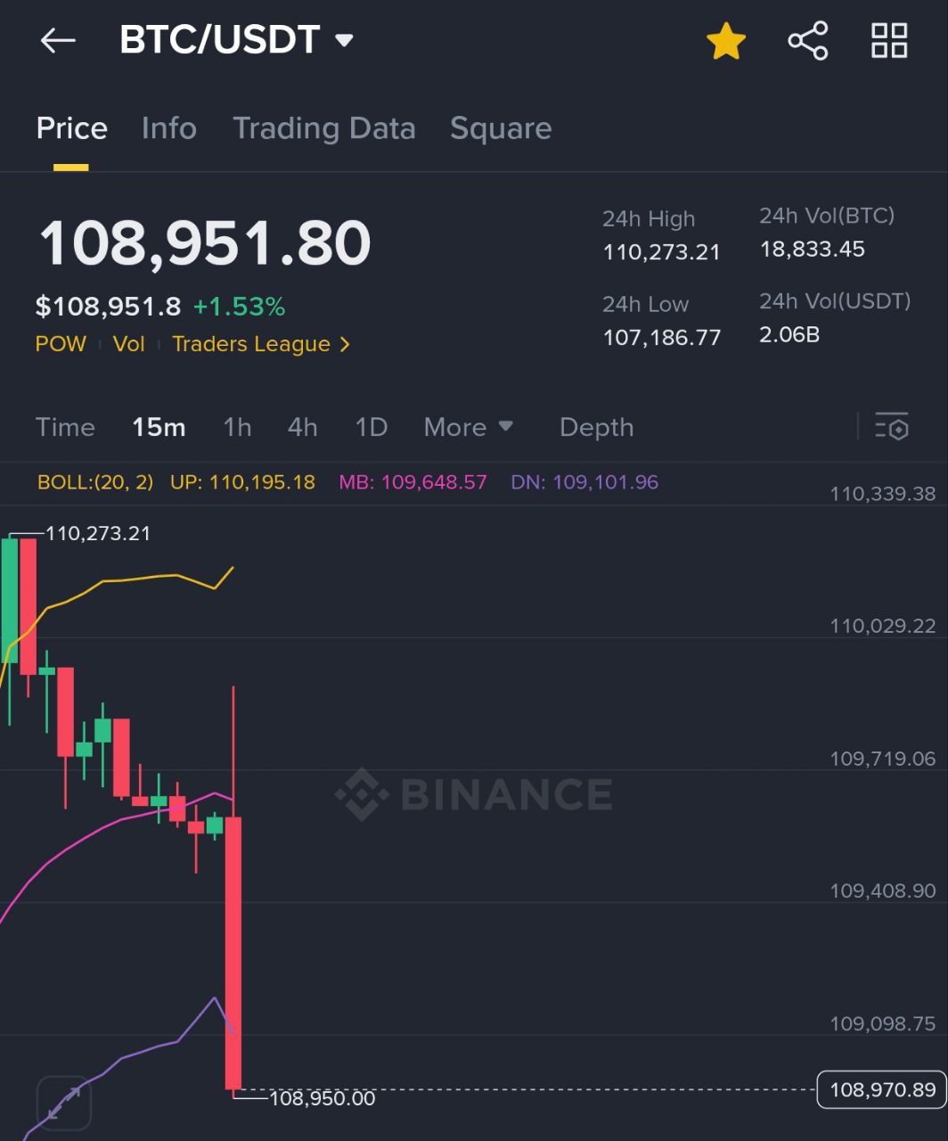Tap the Vol tag link

[128, 344]
